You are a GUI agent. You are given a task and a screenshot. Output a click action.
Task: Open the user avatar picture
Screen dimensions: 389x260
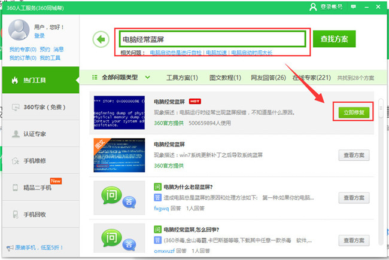point(19,30)
